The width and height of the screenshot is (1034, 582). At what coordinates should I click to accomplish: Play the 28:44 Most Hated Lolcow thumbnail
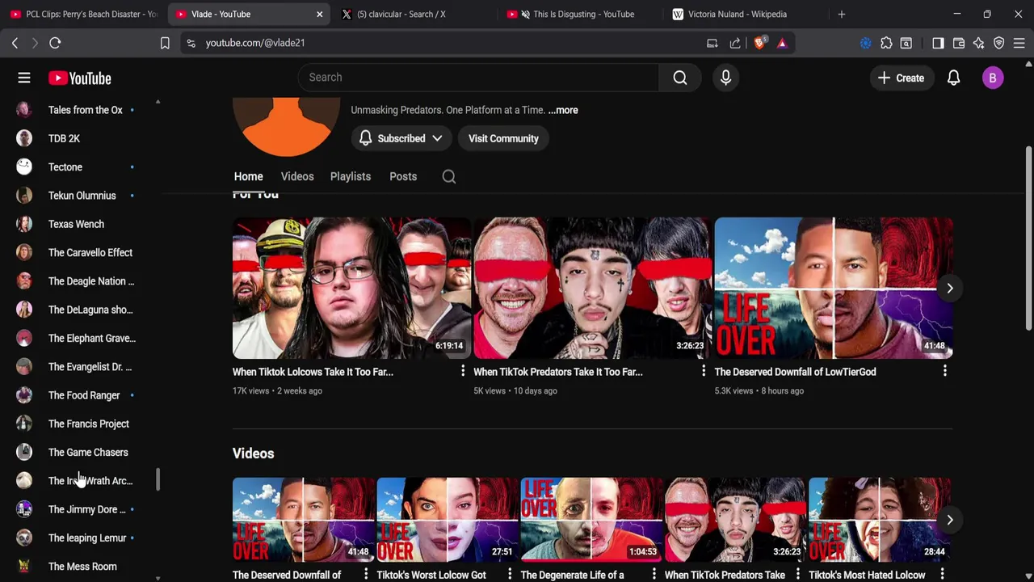880,520
